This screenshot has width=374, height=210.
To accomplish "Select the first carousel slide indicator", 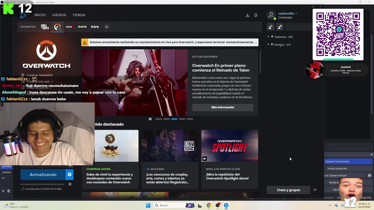I will coord(159,119).
